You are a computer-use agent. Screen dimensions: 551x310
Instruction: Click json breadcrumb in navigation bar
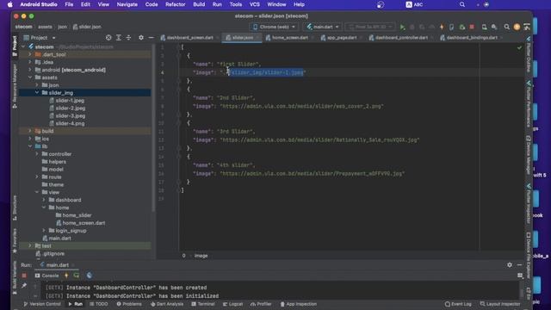[62, 27]
